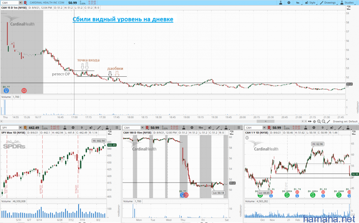Change the 15m timeframe in CAH chart
The image size is (359, 223).
tap(201, 128)
